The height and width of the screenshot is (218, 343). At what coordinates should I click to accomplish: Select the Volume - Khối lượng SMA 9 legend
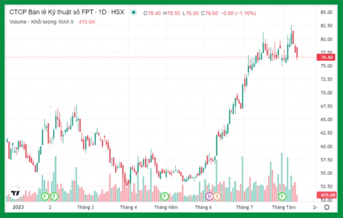[x=42, y=22]
